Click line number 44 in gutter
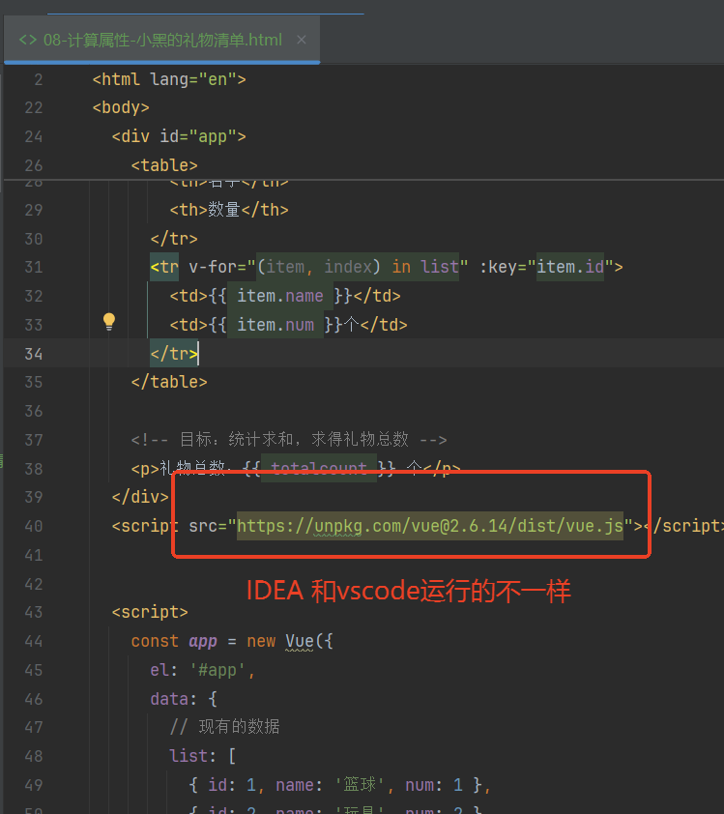 click(x=33, y=642)
